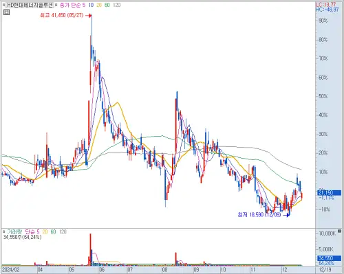Screen dimensions: 344x274
Task: Click the 80% tick on the price axis
Action: pyautogui.click(x=323, y=40)
